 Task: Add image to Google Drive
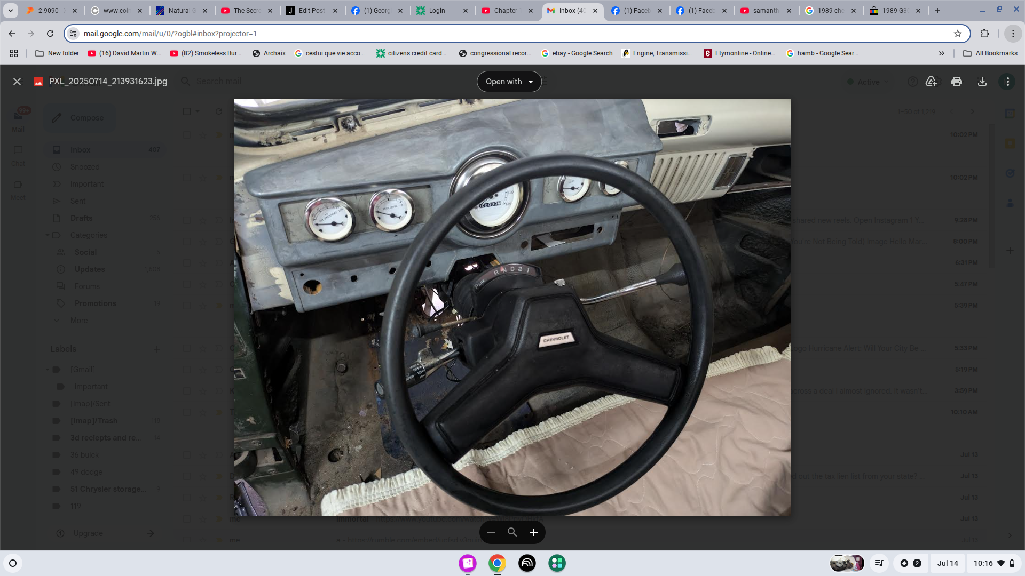(x=931, y=82)
